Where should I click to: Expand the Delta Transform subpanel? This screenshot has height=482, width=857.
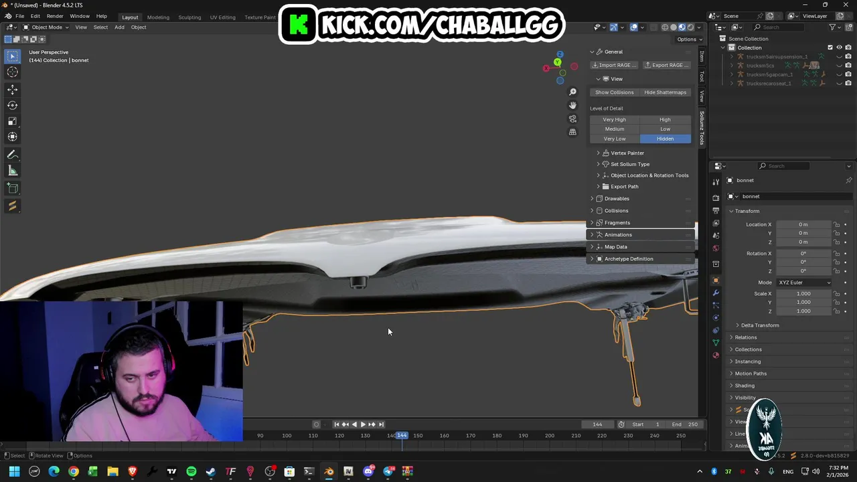pos(759,325)
